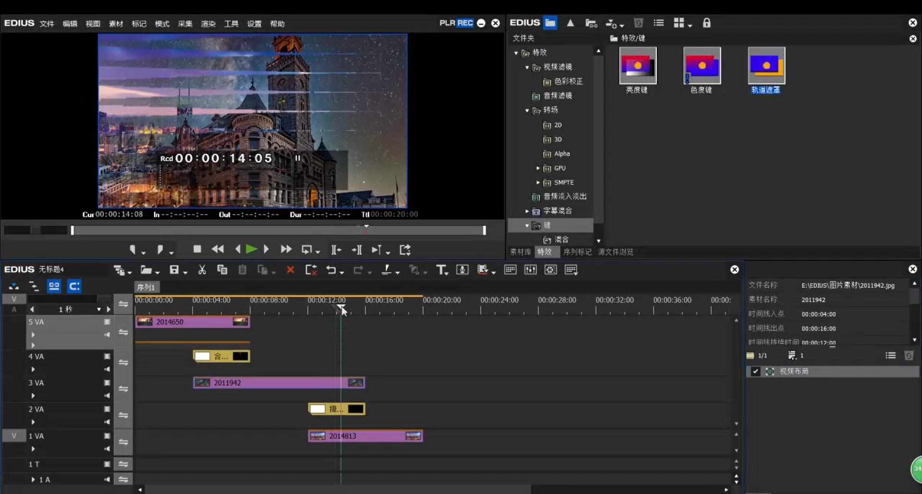The image size is (922, 494).
Task: Expand the 4 VA track audio
Action: pyautogui.click(x=33, y=369)
